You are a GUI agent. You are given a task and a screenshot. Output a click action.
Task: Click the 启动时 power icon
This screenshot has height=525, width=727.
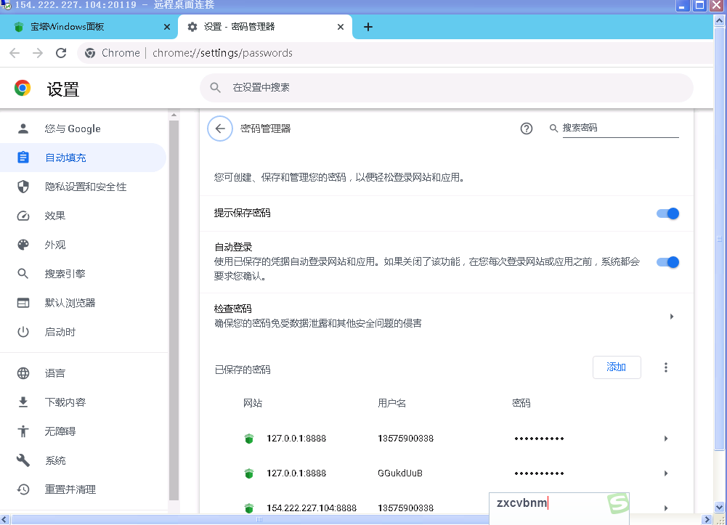(23, 332)
